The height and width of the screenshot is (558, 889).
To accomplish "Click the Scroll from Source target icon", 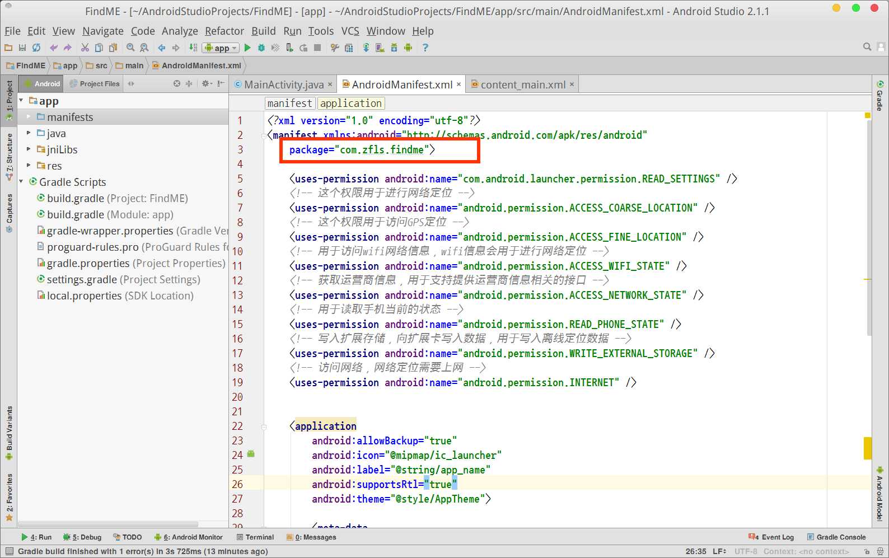I will pyautogui.click(x=177, y=83).
